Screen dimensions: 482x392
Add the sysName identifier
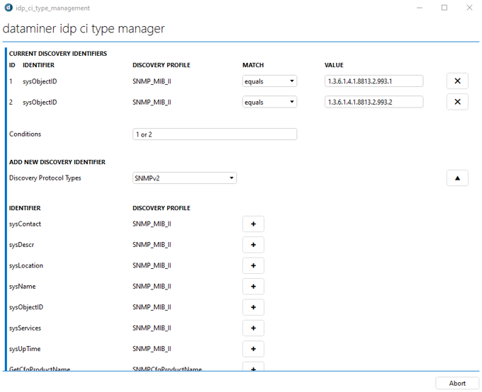click(x=253, y=287)
